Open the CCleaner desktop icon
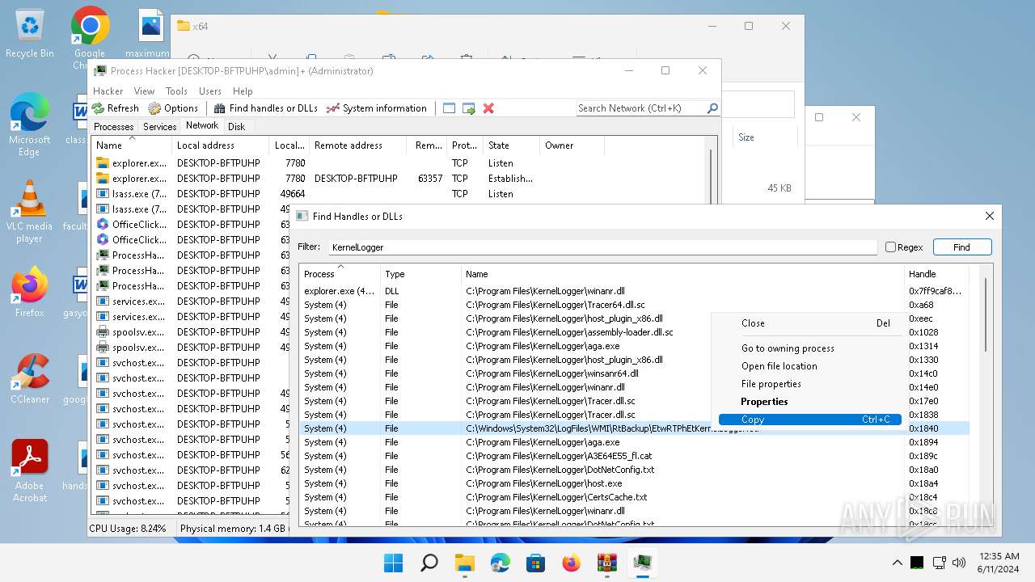 pyautogui.click(x=30, y=378)
